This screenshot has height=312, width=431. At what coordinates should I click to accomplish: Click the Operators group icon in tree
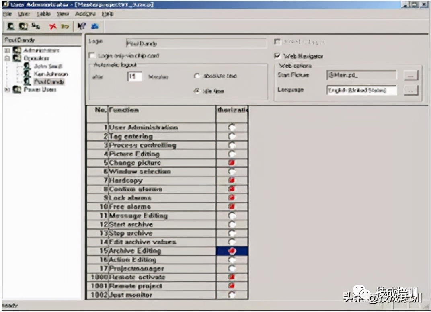tap(17, 58)
